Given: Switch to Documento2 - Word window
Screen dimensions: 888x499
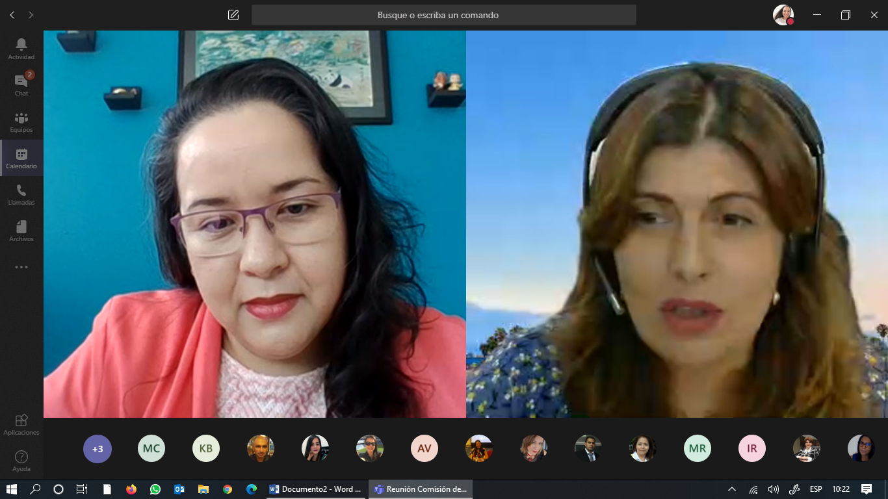Looking at the screenshot, I should 316,489.
